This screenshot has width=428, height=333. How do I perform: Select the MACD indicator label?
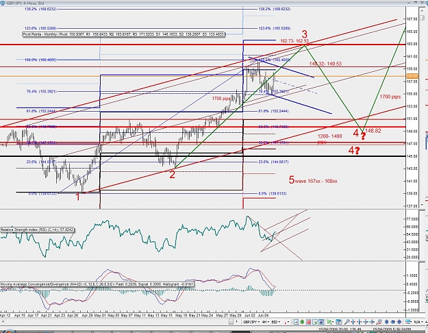tap(97, 284)
